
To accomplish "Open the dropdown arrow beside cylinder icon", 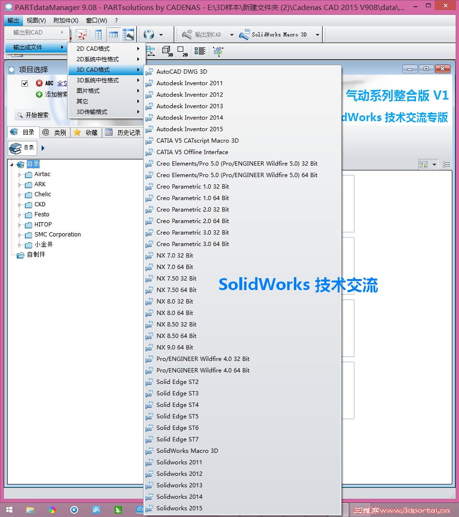I will click(161, 34).
